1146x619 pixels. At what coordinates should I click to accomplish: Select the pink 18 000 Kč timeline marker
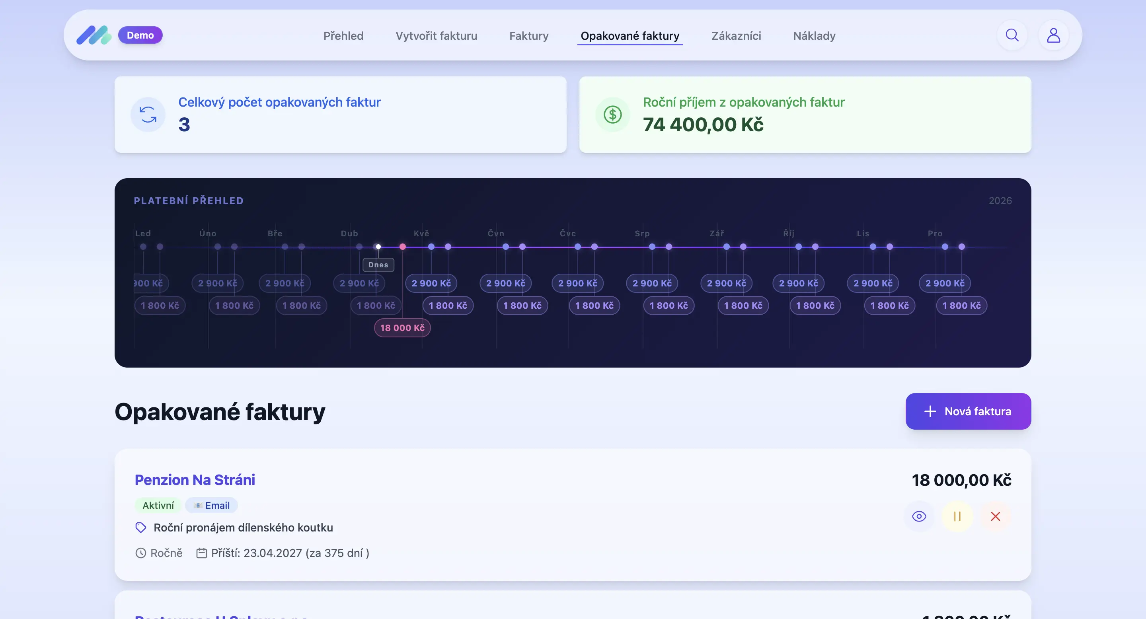(402, 328)
